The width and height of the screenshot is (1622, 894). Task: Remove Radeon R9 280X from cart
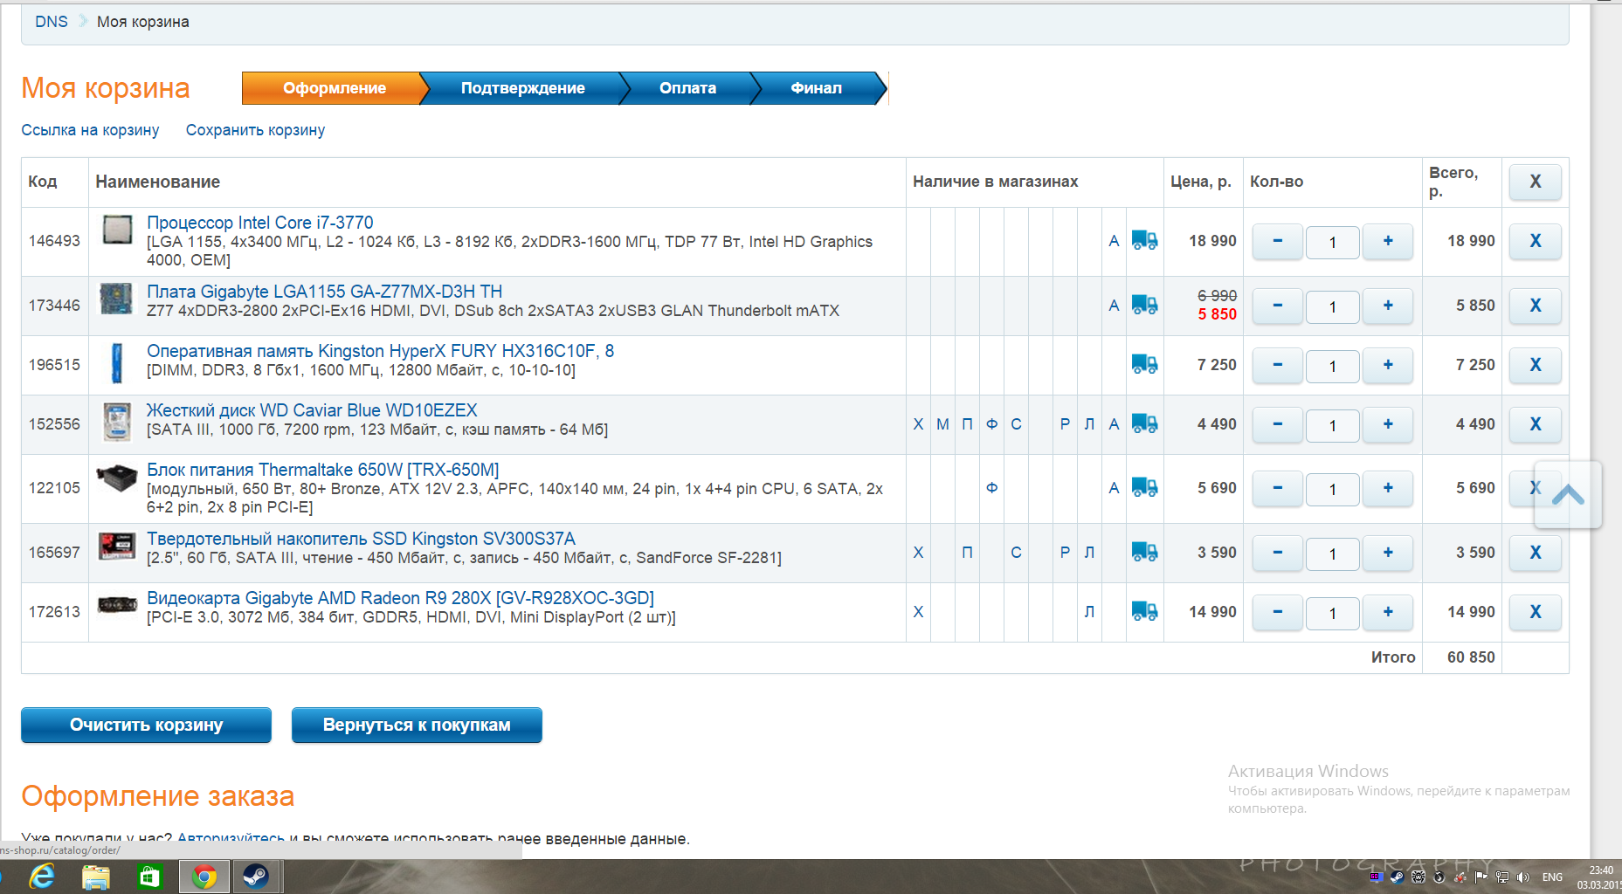click(x=1535, y=612)
